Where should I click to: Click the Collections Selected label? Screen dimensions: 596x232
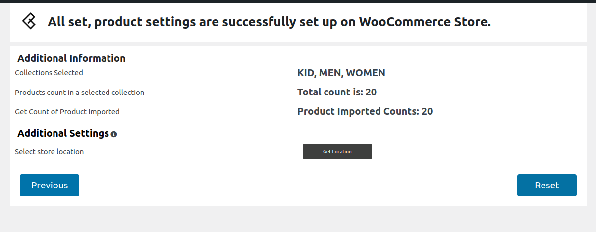(x=49, y=73)
